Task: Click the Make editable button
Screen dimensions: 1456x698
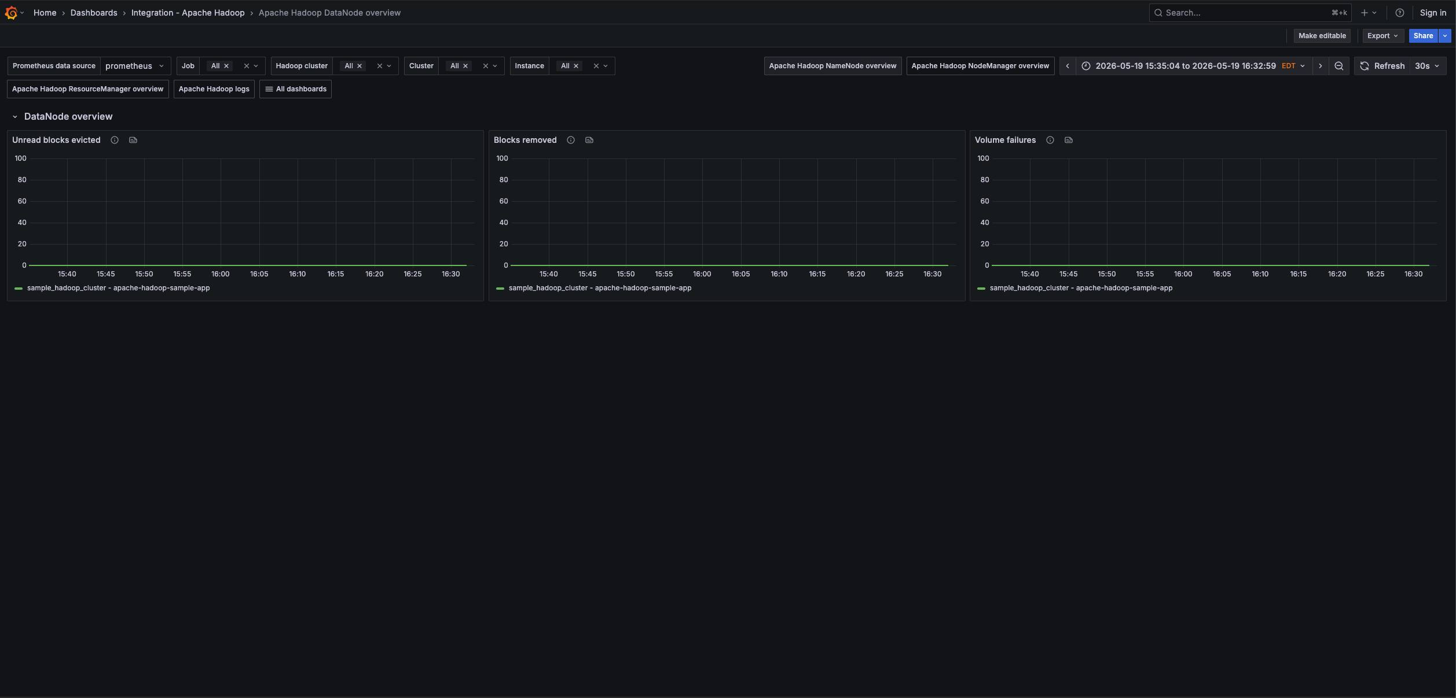Action: pyautogui.click(x=1322, y=36)
